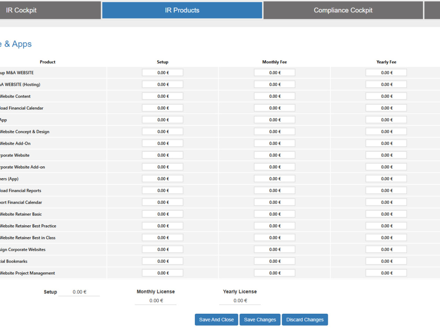This screenshot has width=440, height=330.
Task: Edit Setup fee for Website Add-On
Action: coord(162,143)
